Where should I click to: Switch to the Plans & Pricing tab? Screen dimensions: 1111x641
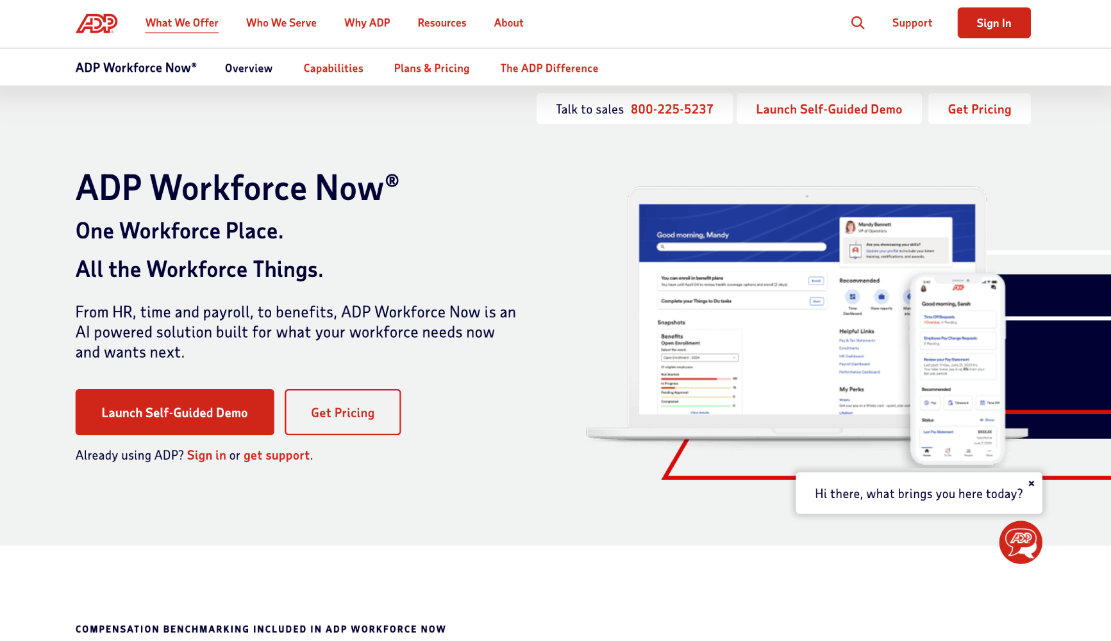click(x=432, y=69)
